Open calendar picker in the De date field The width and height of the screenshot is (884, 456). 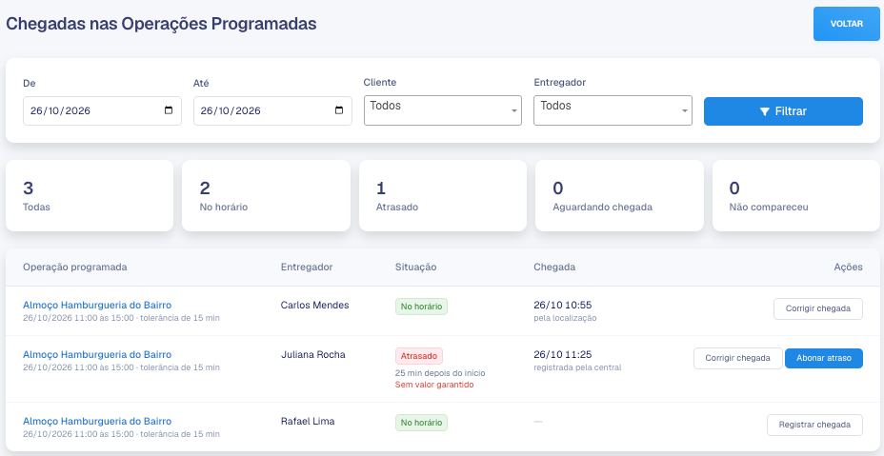[169, 110]
